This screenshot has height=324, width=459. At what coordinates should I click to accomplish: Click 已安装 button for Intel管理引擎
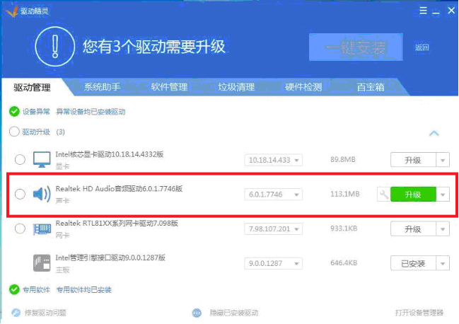pyautogui.click(x=413, y=263)
